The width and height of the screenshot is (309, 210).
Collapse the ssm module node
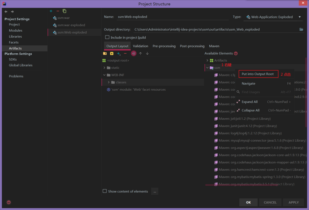tap(207, 68)
